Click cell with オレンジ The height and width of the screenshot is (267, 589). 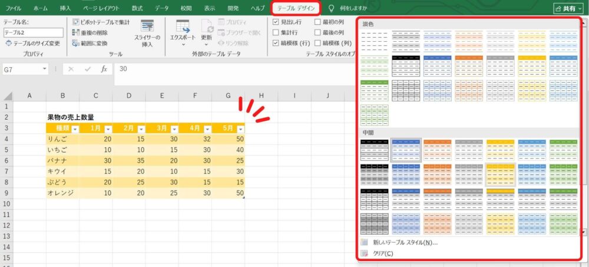(x=63, y=193)
